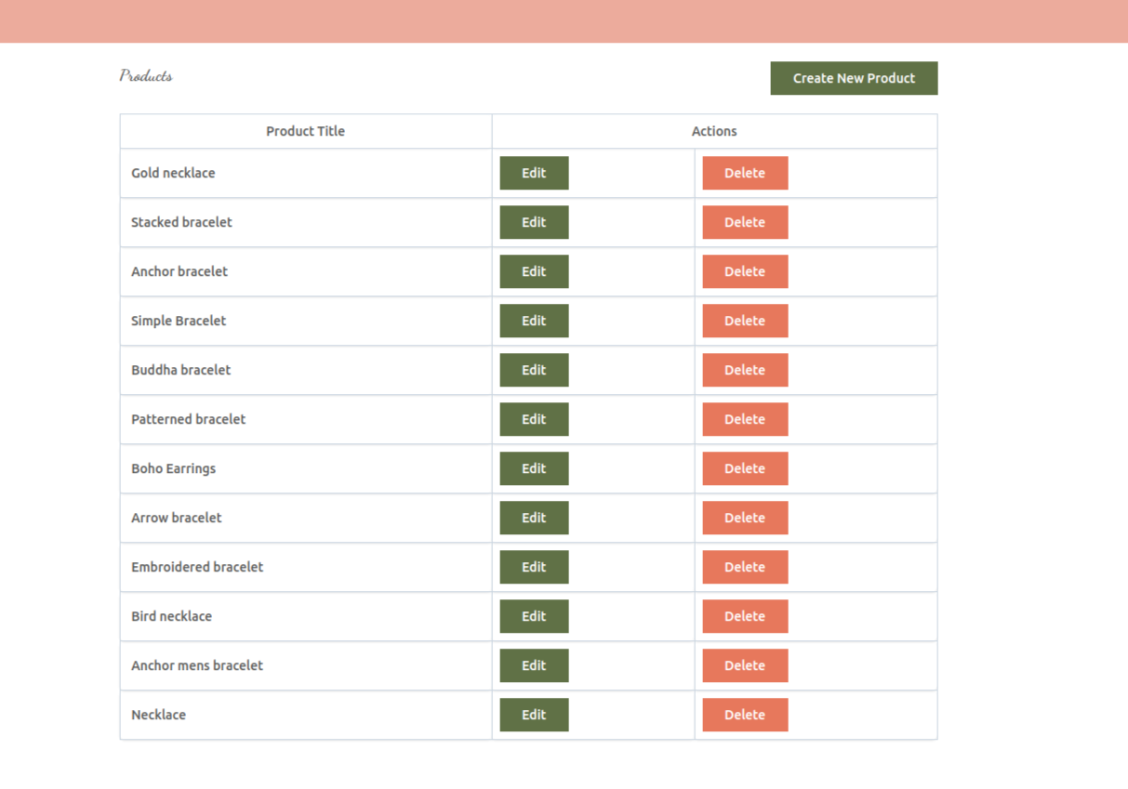1128x789 pixels.
Task: Delete the last Necklace product
Action: pyautogui.click(x=745, y=715)
